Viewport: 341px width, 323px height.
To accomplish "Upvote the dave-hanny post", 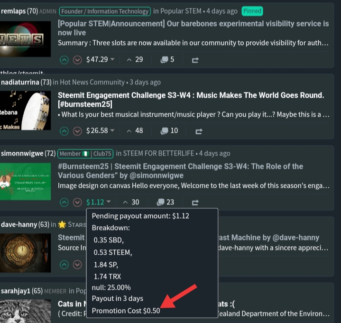I will (x=64, y=265).
